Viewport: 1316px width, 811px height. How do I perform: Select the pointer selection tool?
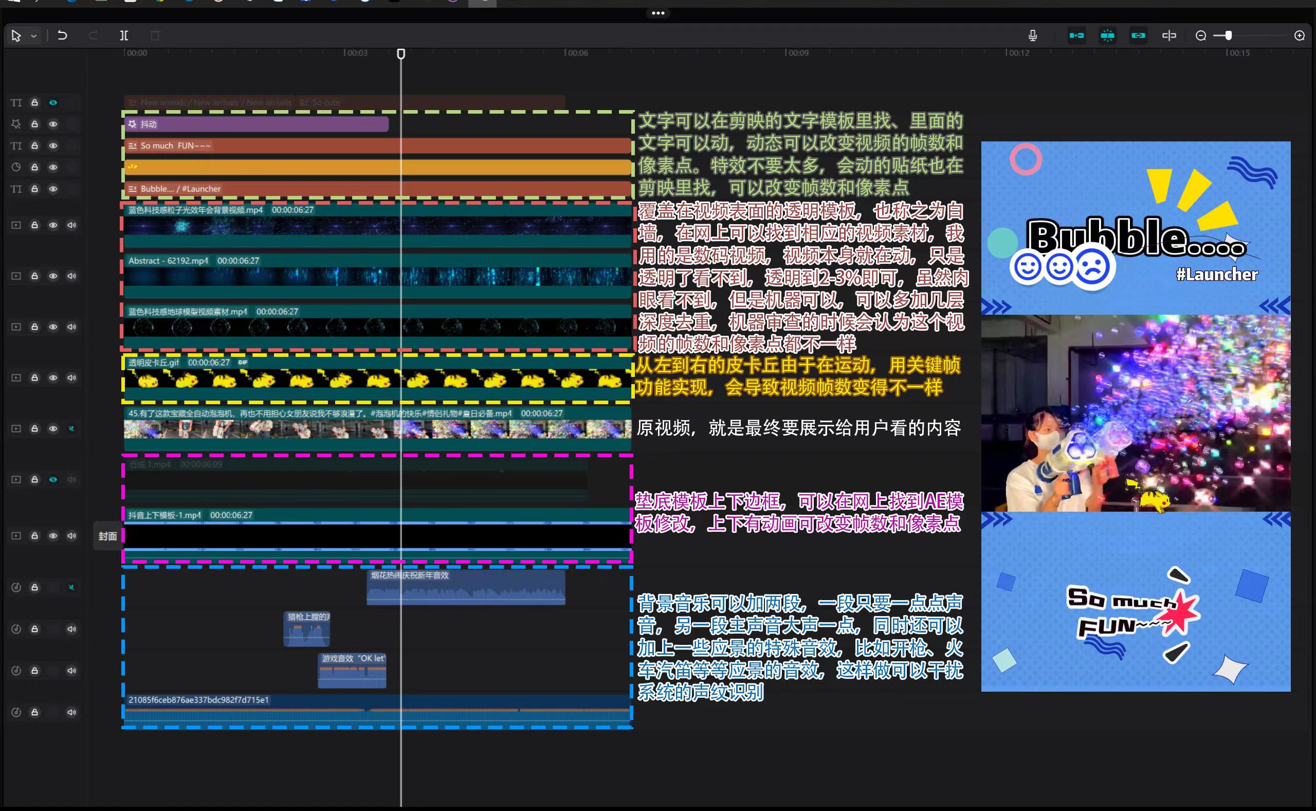(x=16, y=36)
